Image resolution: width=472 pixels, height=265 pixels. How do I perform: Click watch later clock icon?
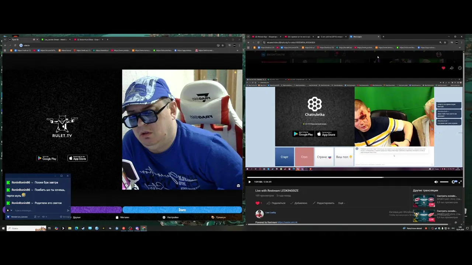tap(460, 68)
